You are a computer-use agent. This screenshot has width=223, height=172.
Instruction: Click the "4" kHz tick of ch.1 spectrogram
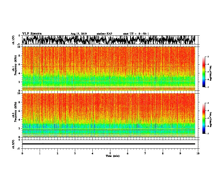[x=19, y=73]
